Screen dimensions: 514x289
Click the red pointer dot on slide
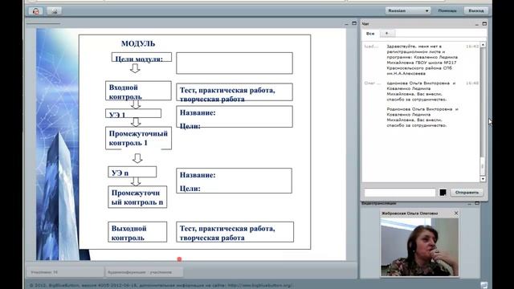point(179,259)
